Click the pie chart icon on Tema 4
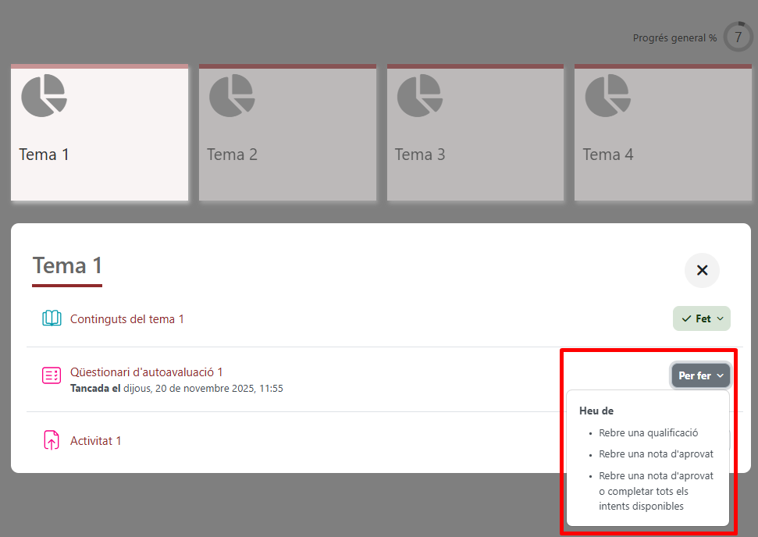 (608, 96)
